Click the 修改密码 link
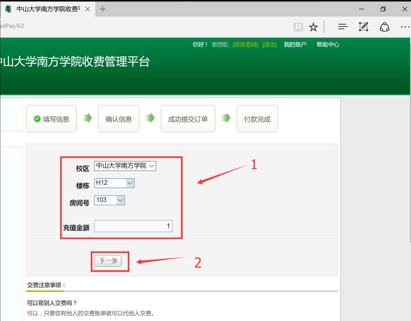The height and width of the screenshot is (321, 411). point(246,45)
